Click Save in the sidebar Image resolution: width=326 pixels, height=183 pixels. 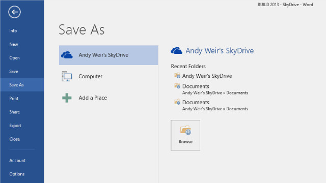pyautogui.click(x=14, y=71)
